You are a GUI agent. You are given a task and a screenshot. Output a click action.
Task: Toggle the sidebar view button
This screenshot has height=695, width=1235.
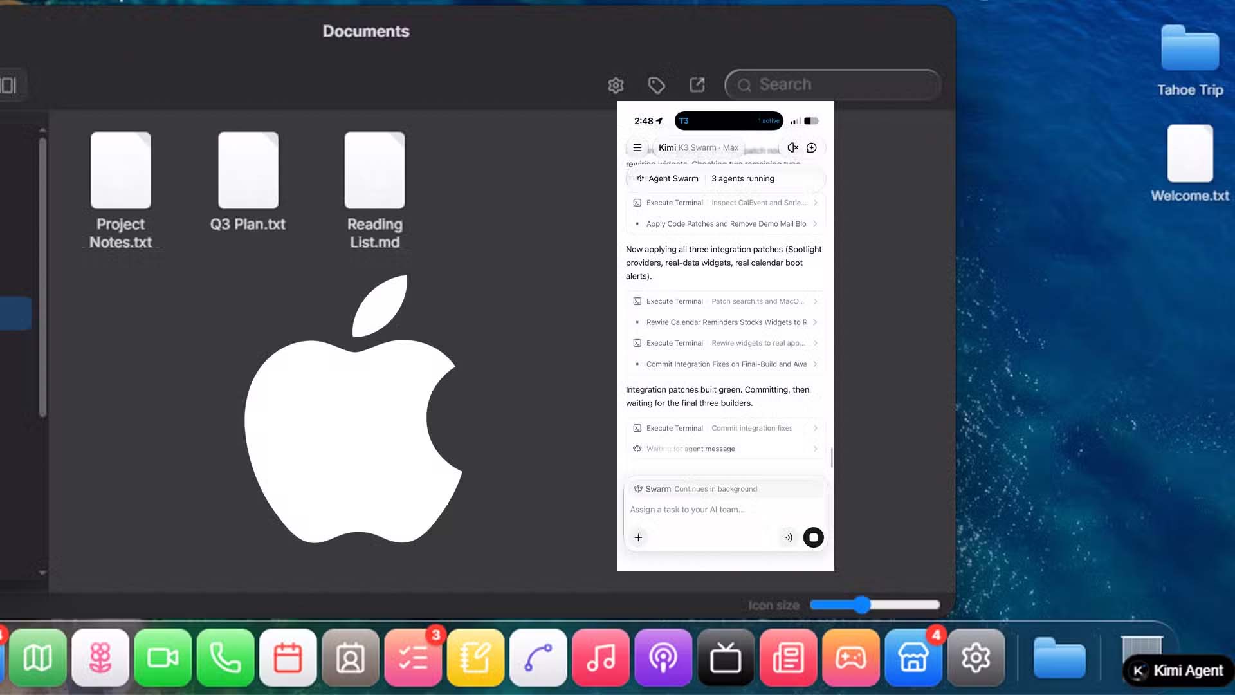[x=9, y=85]
